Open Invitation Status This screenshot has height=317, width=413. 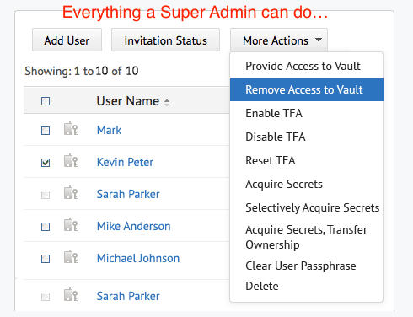click(x=165, y=40)
